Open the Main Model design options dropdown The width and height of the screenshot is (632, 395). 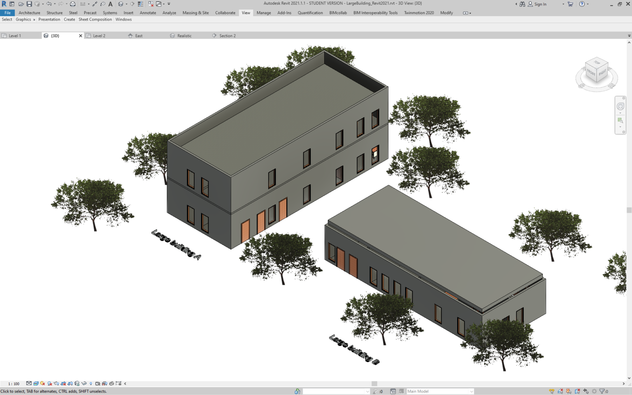(x=471, y=391)
